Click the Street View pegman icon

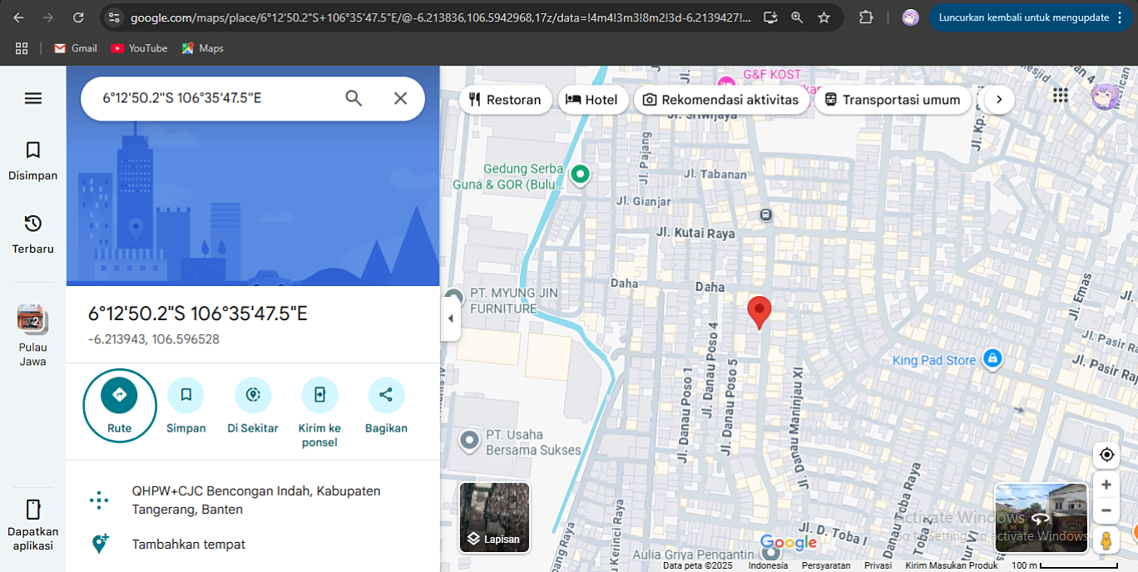coord(1106,540)
